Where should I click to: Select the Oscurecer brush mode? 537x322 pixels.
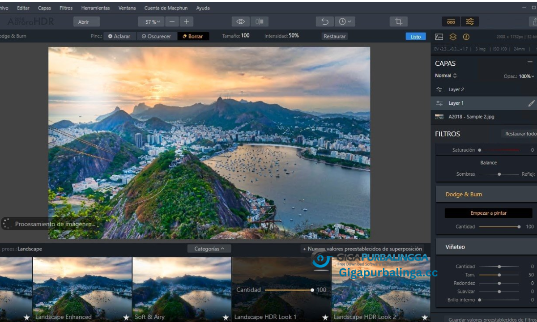point(156,36)
